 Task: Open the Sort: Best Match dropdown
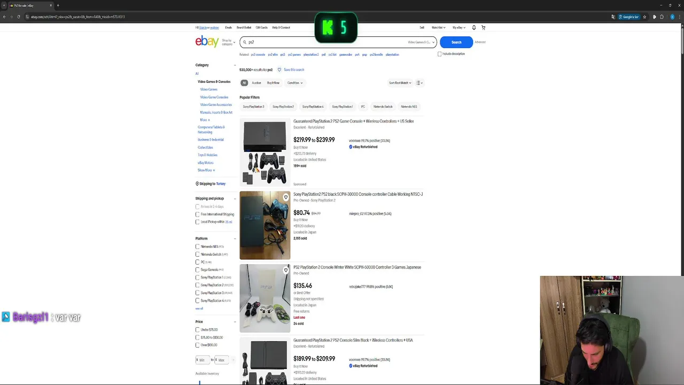(400, 83)
